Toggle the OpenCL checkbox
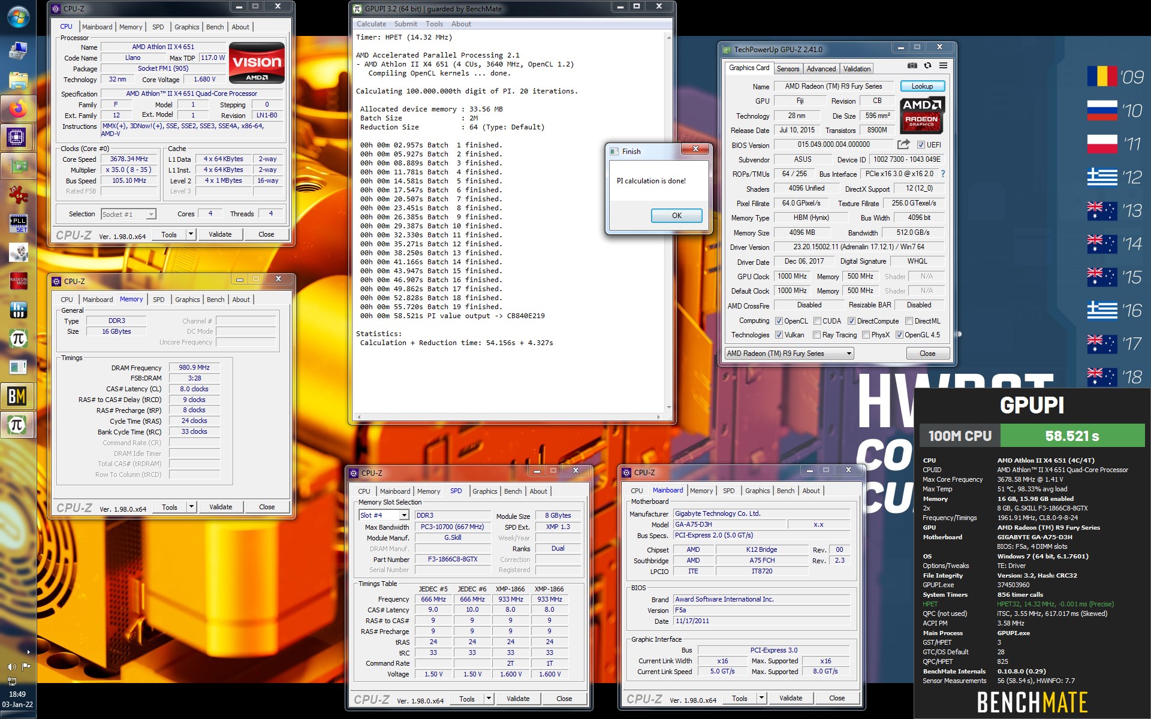Image resolution: width=1151 pixels, height=719 pixels. [x=779, y=321]
